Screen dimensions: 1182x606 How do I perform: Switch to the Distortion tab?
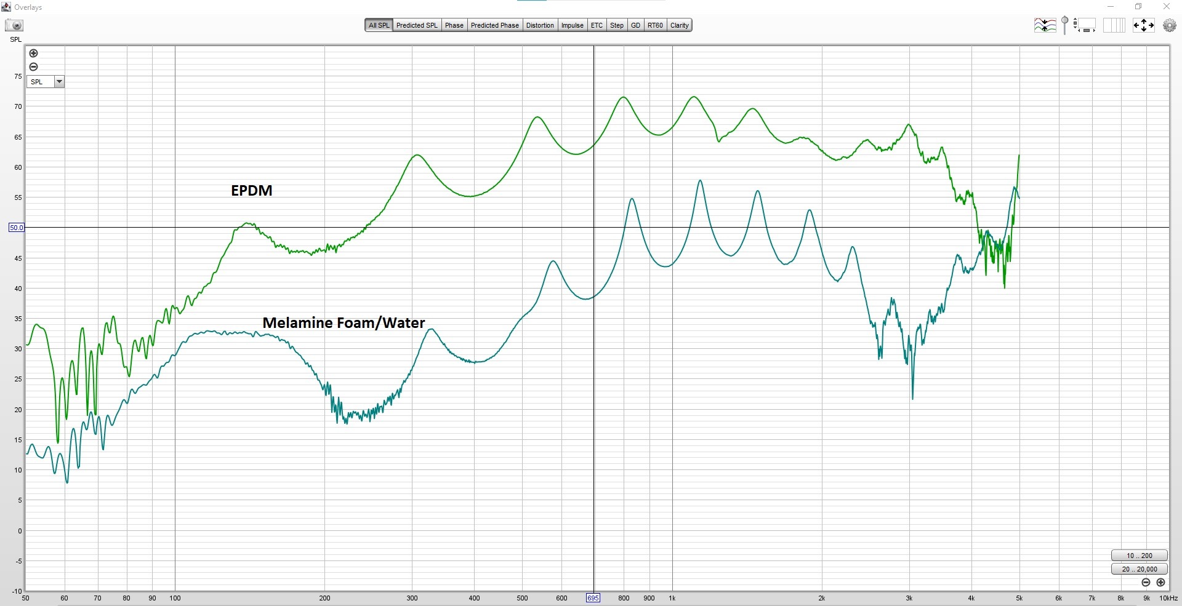pos(540,25)
